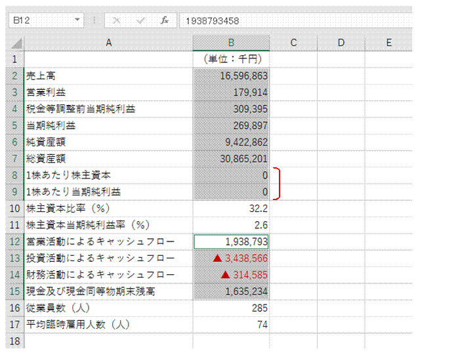458x353 pixels.
Task: Select row 12 header
Action: (x=14, y=241)
